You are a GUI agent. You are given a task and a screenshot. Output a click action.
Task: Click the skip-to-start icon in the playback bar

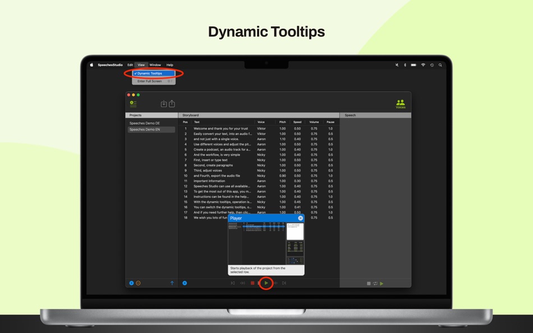232,283
